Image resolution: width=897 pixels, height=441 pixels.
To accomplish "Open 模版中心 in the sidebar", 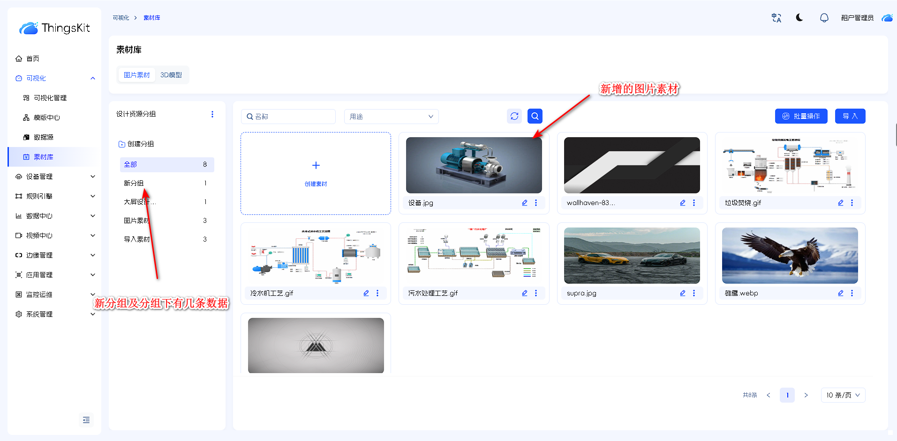I will tap(47, 118).
